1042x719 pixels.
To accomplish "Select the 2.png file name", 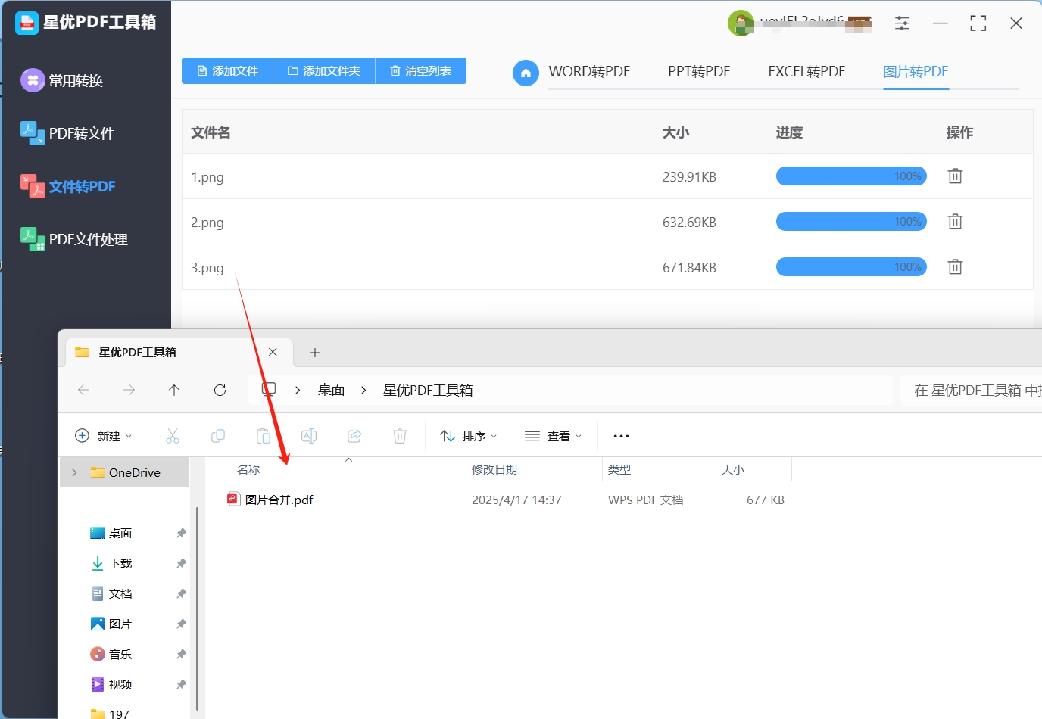I will coord(207,223).
